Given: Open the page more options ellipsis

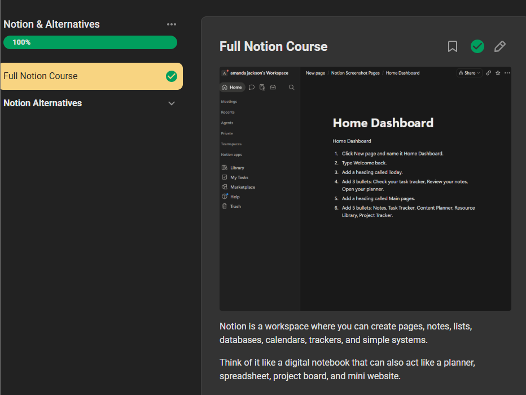Looking at the screenshot, I should [507, 73].
